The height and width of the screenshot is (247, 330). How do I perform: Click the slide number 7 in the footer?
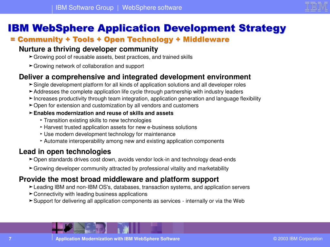pyautogui.click(x=10, y=239)
